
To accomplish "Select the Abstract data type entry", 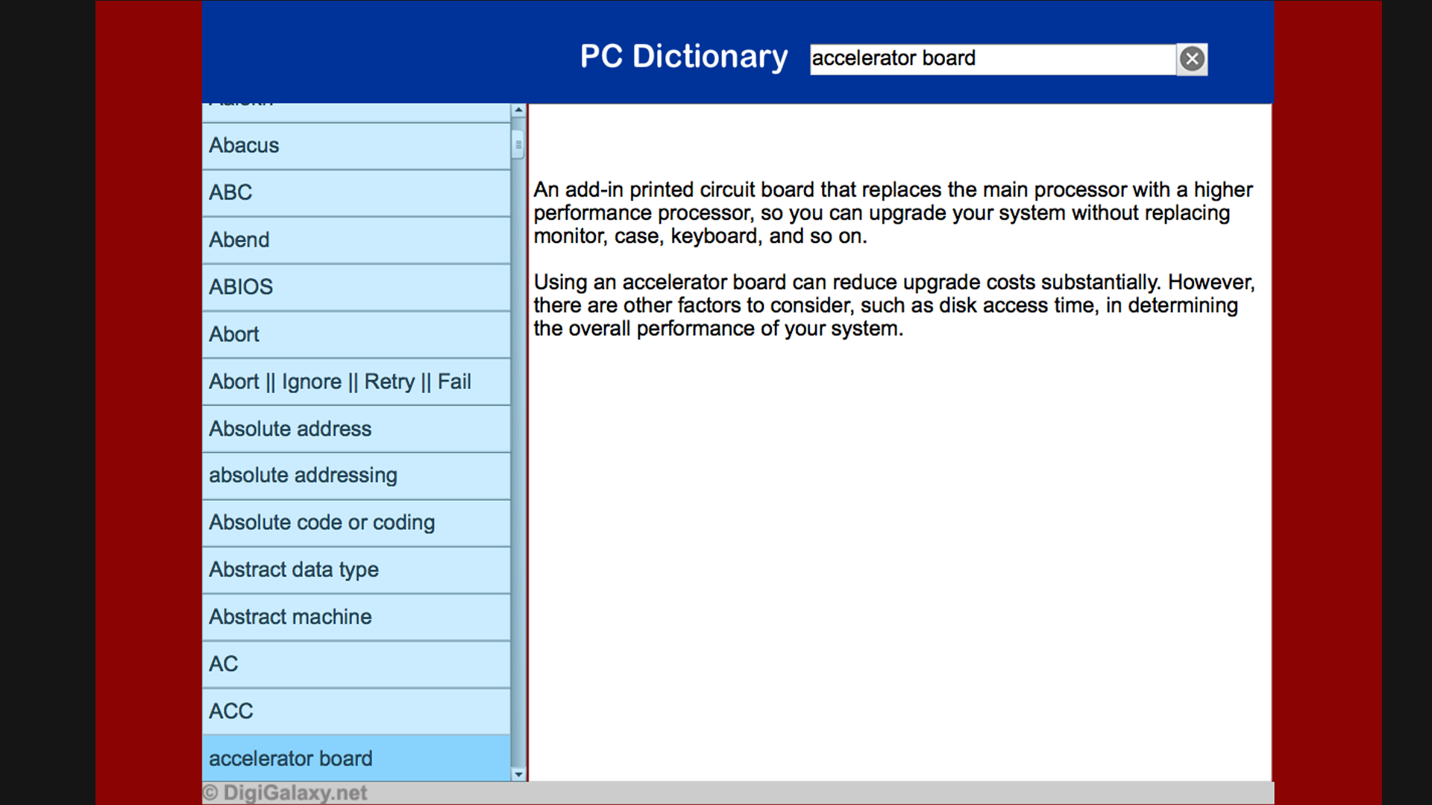I will point(357,570).
